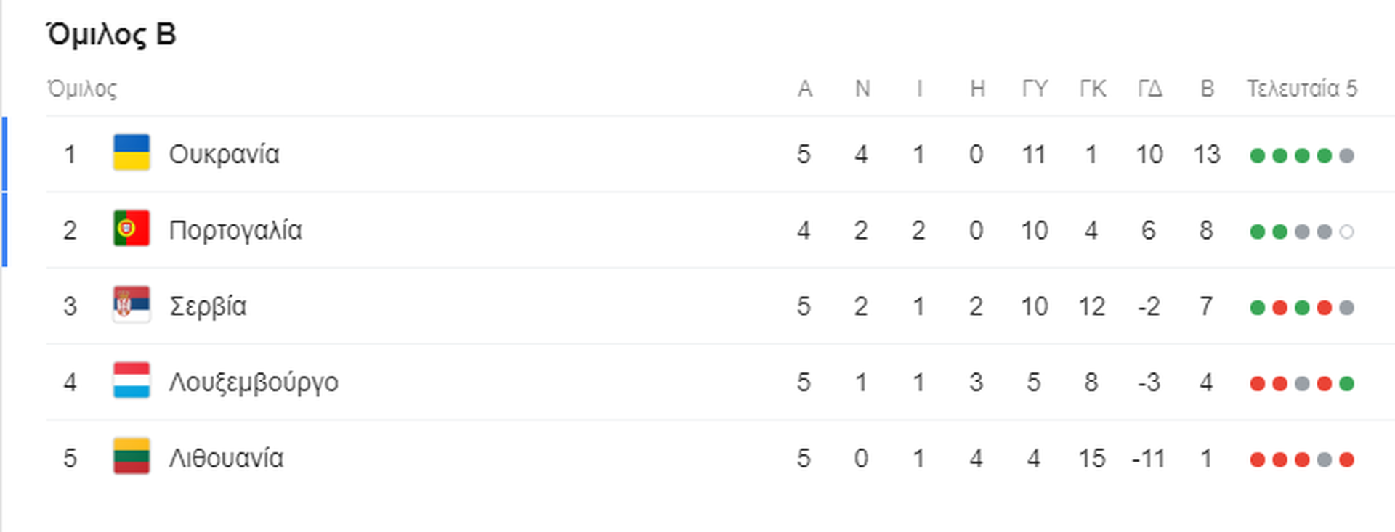Click the Τελευταία 5 column header

(x=1302, y=89)
